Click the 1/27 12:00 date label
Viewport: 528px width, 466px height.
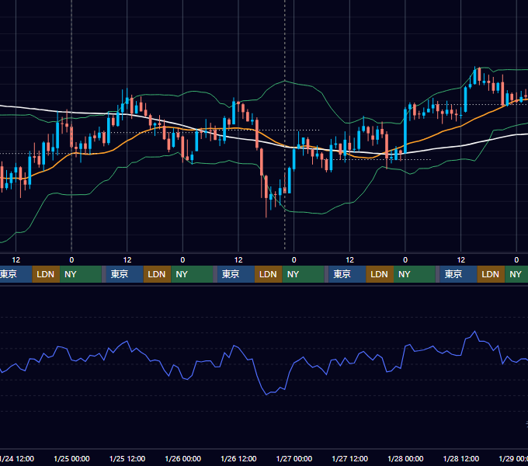tap(350, 458)
